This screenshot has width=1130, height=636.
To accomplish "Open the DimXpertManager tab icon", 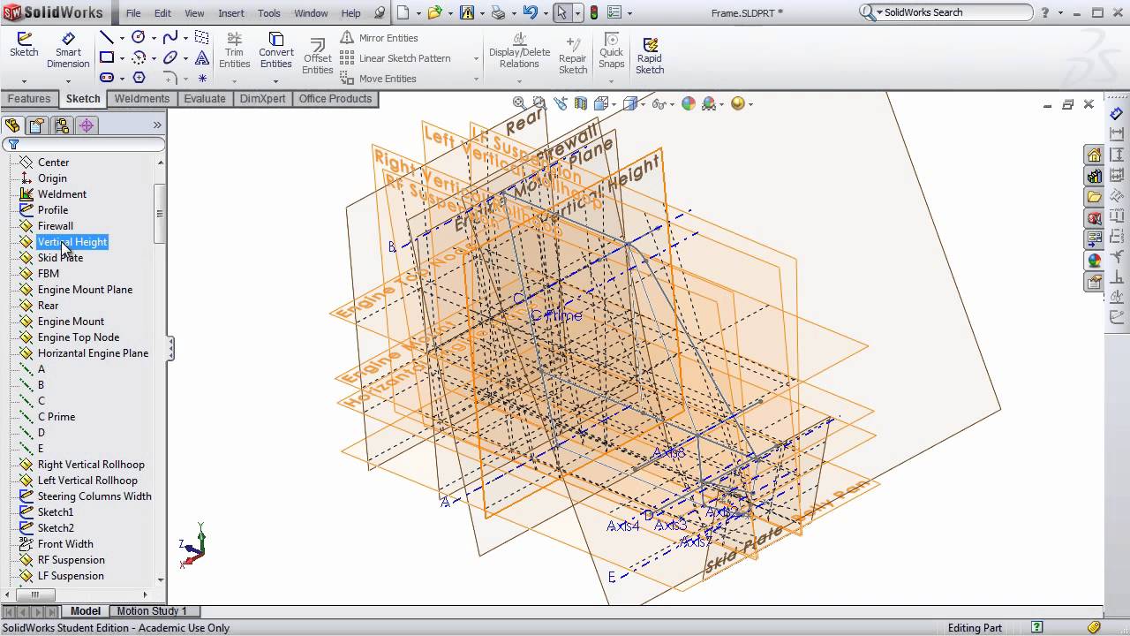I will pyautogui.click(x=87, y=125).
